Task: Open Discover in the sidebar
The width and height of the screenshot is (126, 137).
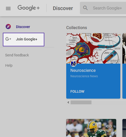Action: (x=23, y=27)
